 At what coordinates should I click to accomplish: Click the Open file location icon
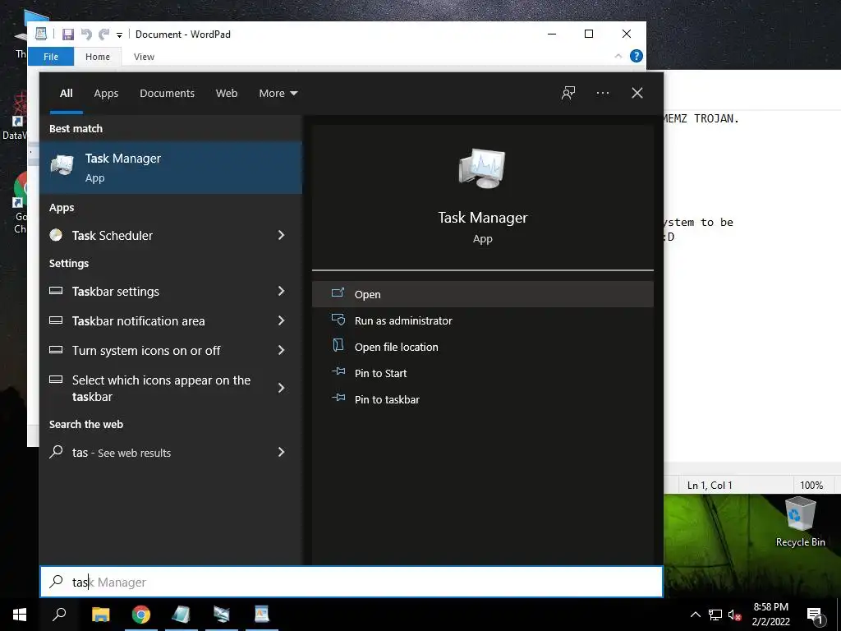[338, 345]
